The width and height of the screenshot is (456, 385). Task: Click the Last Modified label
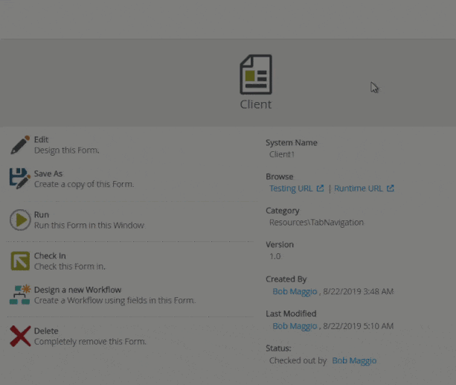[291, 314]
